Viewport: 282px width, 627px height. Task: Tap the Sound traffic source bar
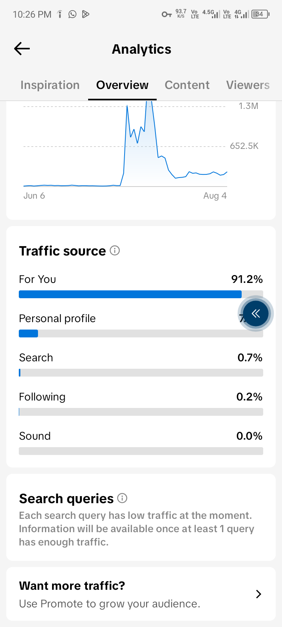coord(141,451)
